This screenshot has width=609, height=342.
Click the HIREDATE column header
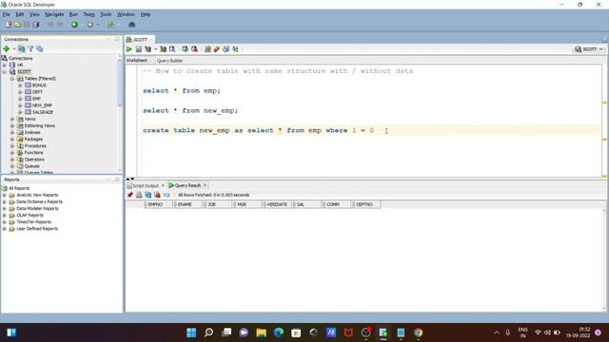(x=277, y=204)
